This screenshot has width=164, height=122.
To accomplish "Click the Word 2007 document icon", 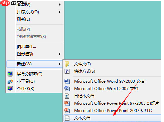I will pos(67,89).
